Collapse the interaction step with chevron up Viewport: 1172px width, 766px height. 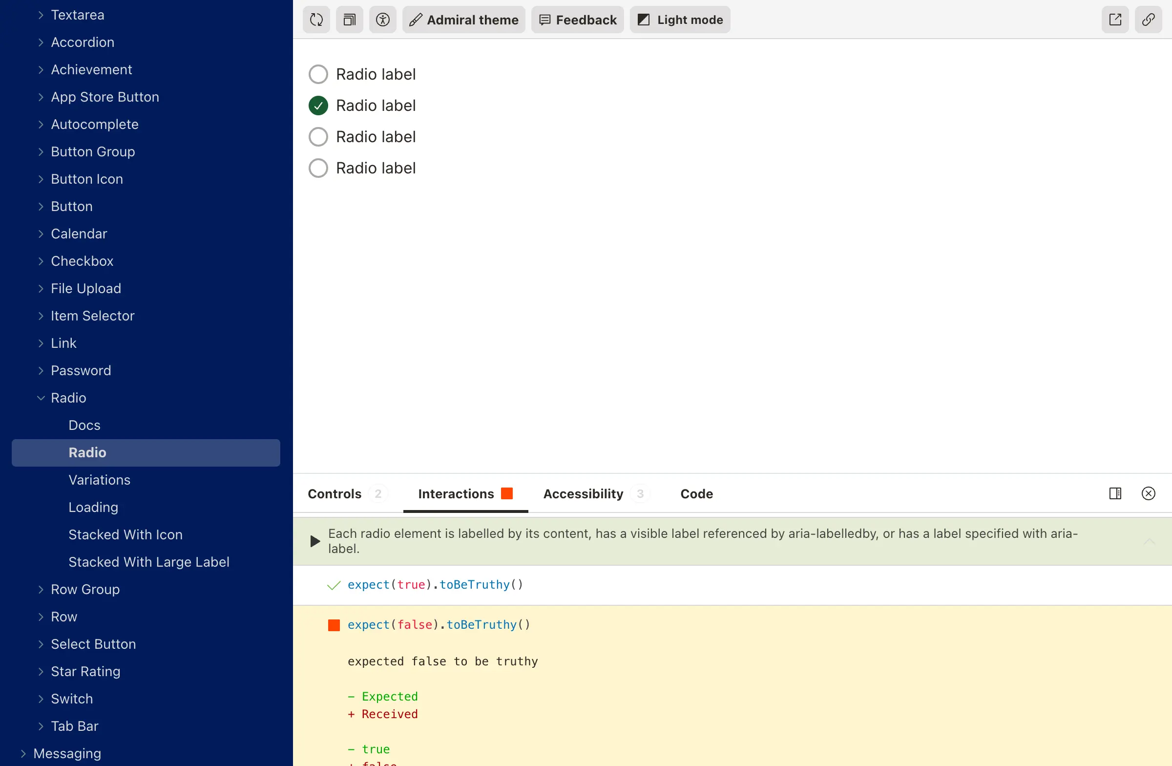point(1150,541)
